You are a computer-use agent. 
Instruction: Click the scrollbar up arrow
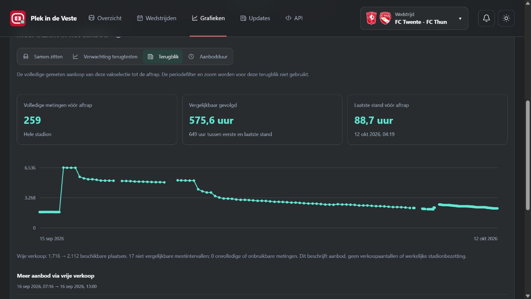[x=528, y=3]
